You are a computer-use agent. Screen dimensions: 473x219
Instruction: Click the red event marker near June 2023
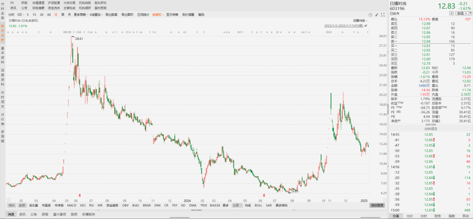(80, 195)
